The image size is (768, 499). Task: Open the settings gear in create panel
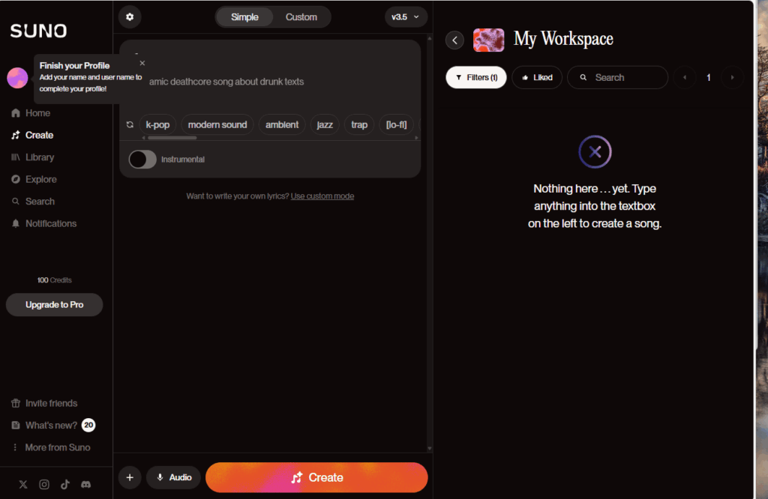(x=130, y=17)
